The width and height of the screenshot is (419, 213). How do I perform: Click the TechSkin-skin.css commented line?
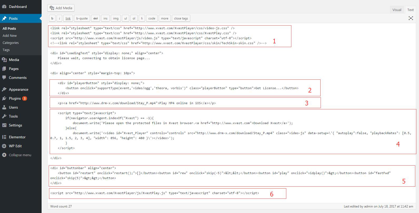tap(158, 43)
